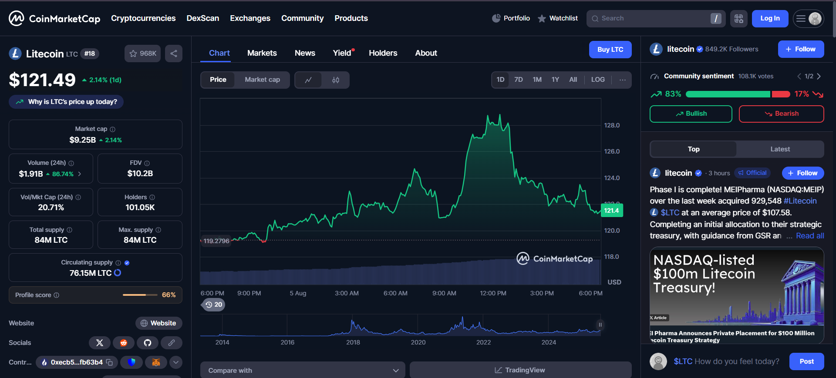Image resolution: width=836 pixels, height=378 pixels.
Task: Switch chart to Market cap view
Action: click(262, 80)
